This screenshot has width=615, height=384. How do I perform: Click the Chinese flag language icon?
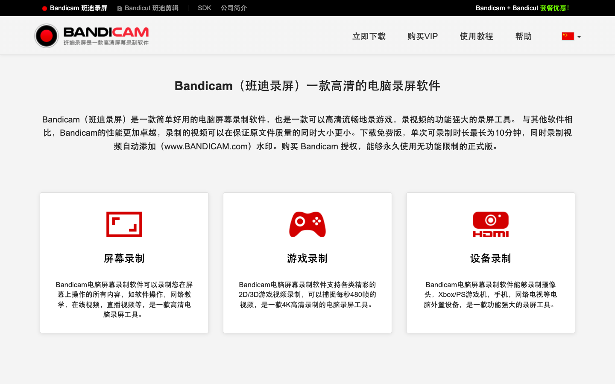tap(568, 36)
